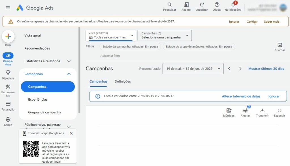Dismiss the Transferir a app card
This screenshot has height=166, width=290.
71,133
